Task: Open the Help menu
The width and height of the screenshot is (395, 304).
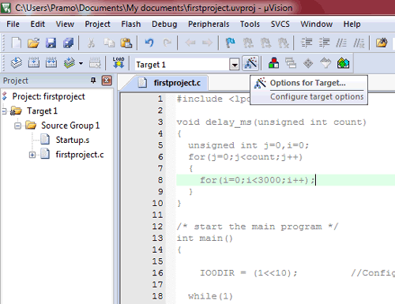Action: coord(352,24)
